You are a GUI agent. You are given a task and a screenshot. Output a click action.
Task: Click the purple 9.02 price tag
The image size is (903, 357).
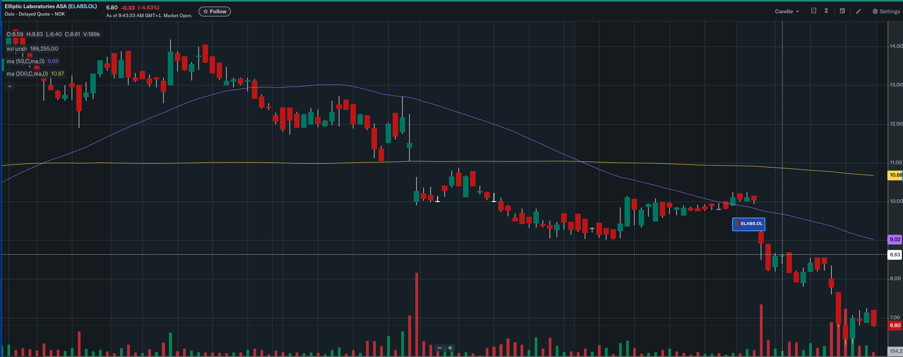tap(895, 239)
